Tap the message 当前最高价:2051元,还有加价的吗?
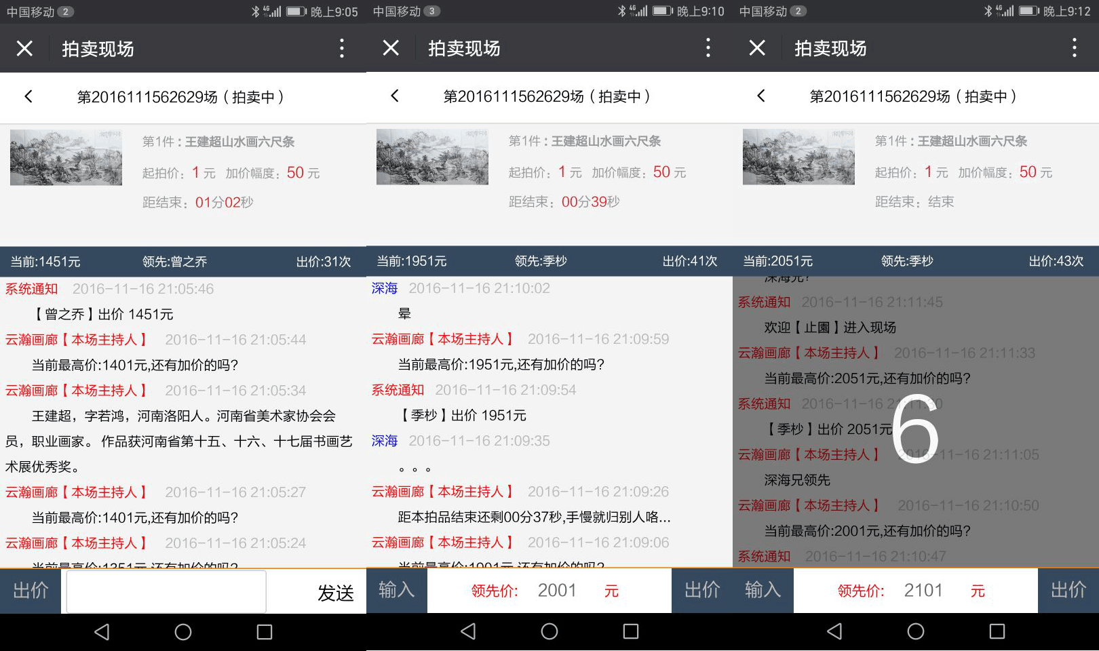The width and height of the screenshot is (1099, 651). 868,378
